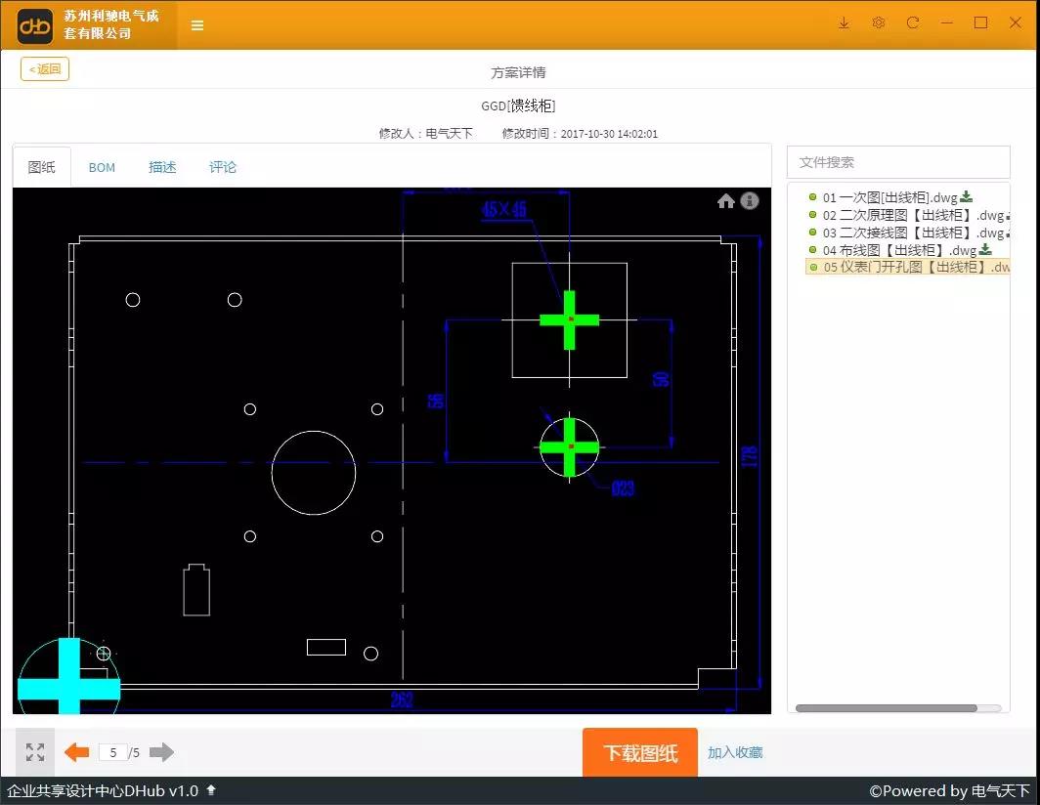Click the modification time 2017-10-30 14:02:01

[x=609, y=133]
